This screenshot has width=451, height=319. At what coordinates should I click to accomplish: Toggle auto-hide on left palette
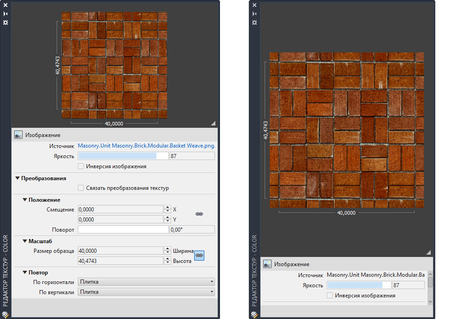[x=6, y=14]
